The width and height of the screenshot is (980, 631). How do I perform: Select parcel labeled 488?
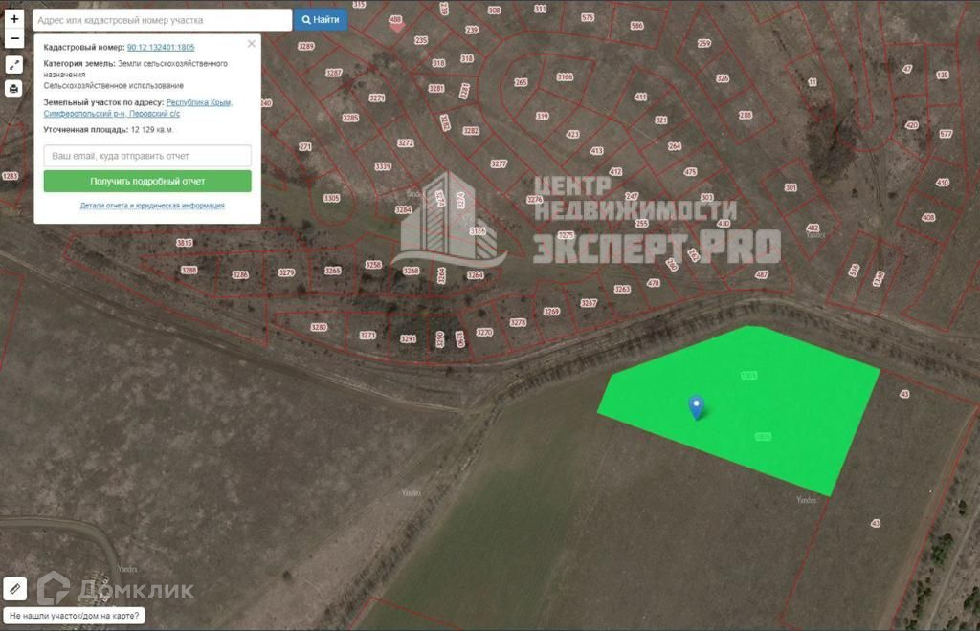click(395, 19)
